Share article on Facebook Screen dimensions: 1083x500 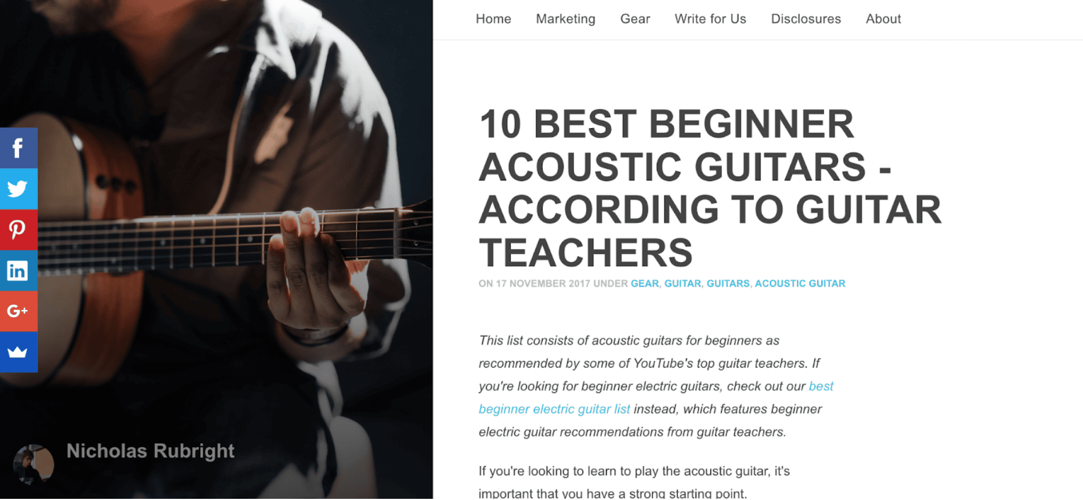[19, 148]
